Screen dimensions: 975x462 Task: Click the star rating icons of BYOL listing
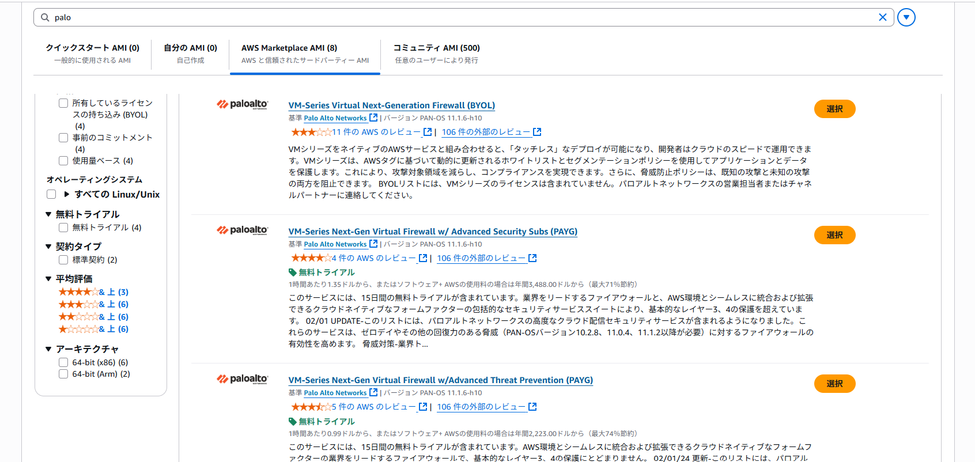[x=311, y=132]
